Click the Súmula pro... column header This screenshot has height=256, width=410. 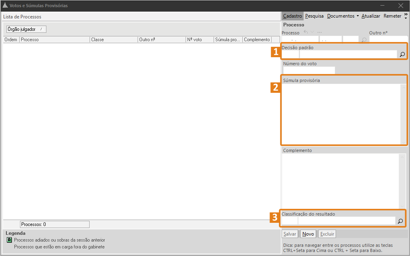point(228,40)
